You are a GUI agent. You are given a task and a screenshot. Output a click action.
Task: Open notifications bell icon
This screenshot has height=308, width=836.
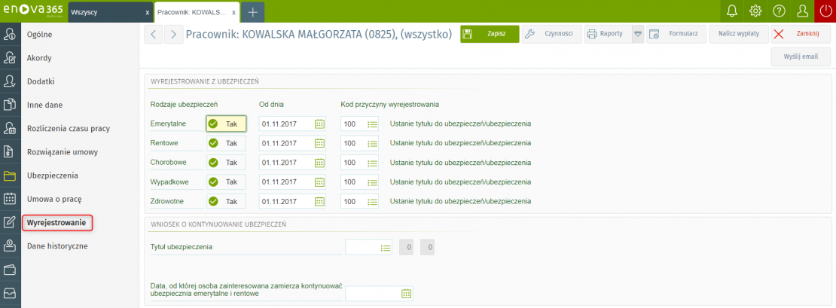coord(731,11)
